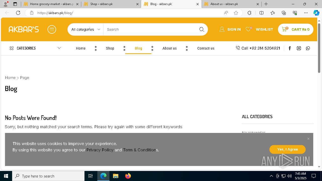Open the WISHLIST link

259,29
